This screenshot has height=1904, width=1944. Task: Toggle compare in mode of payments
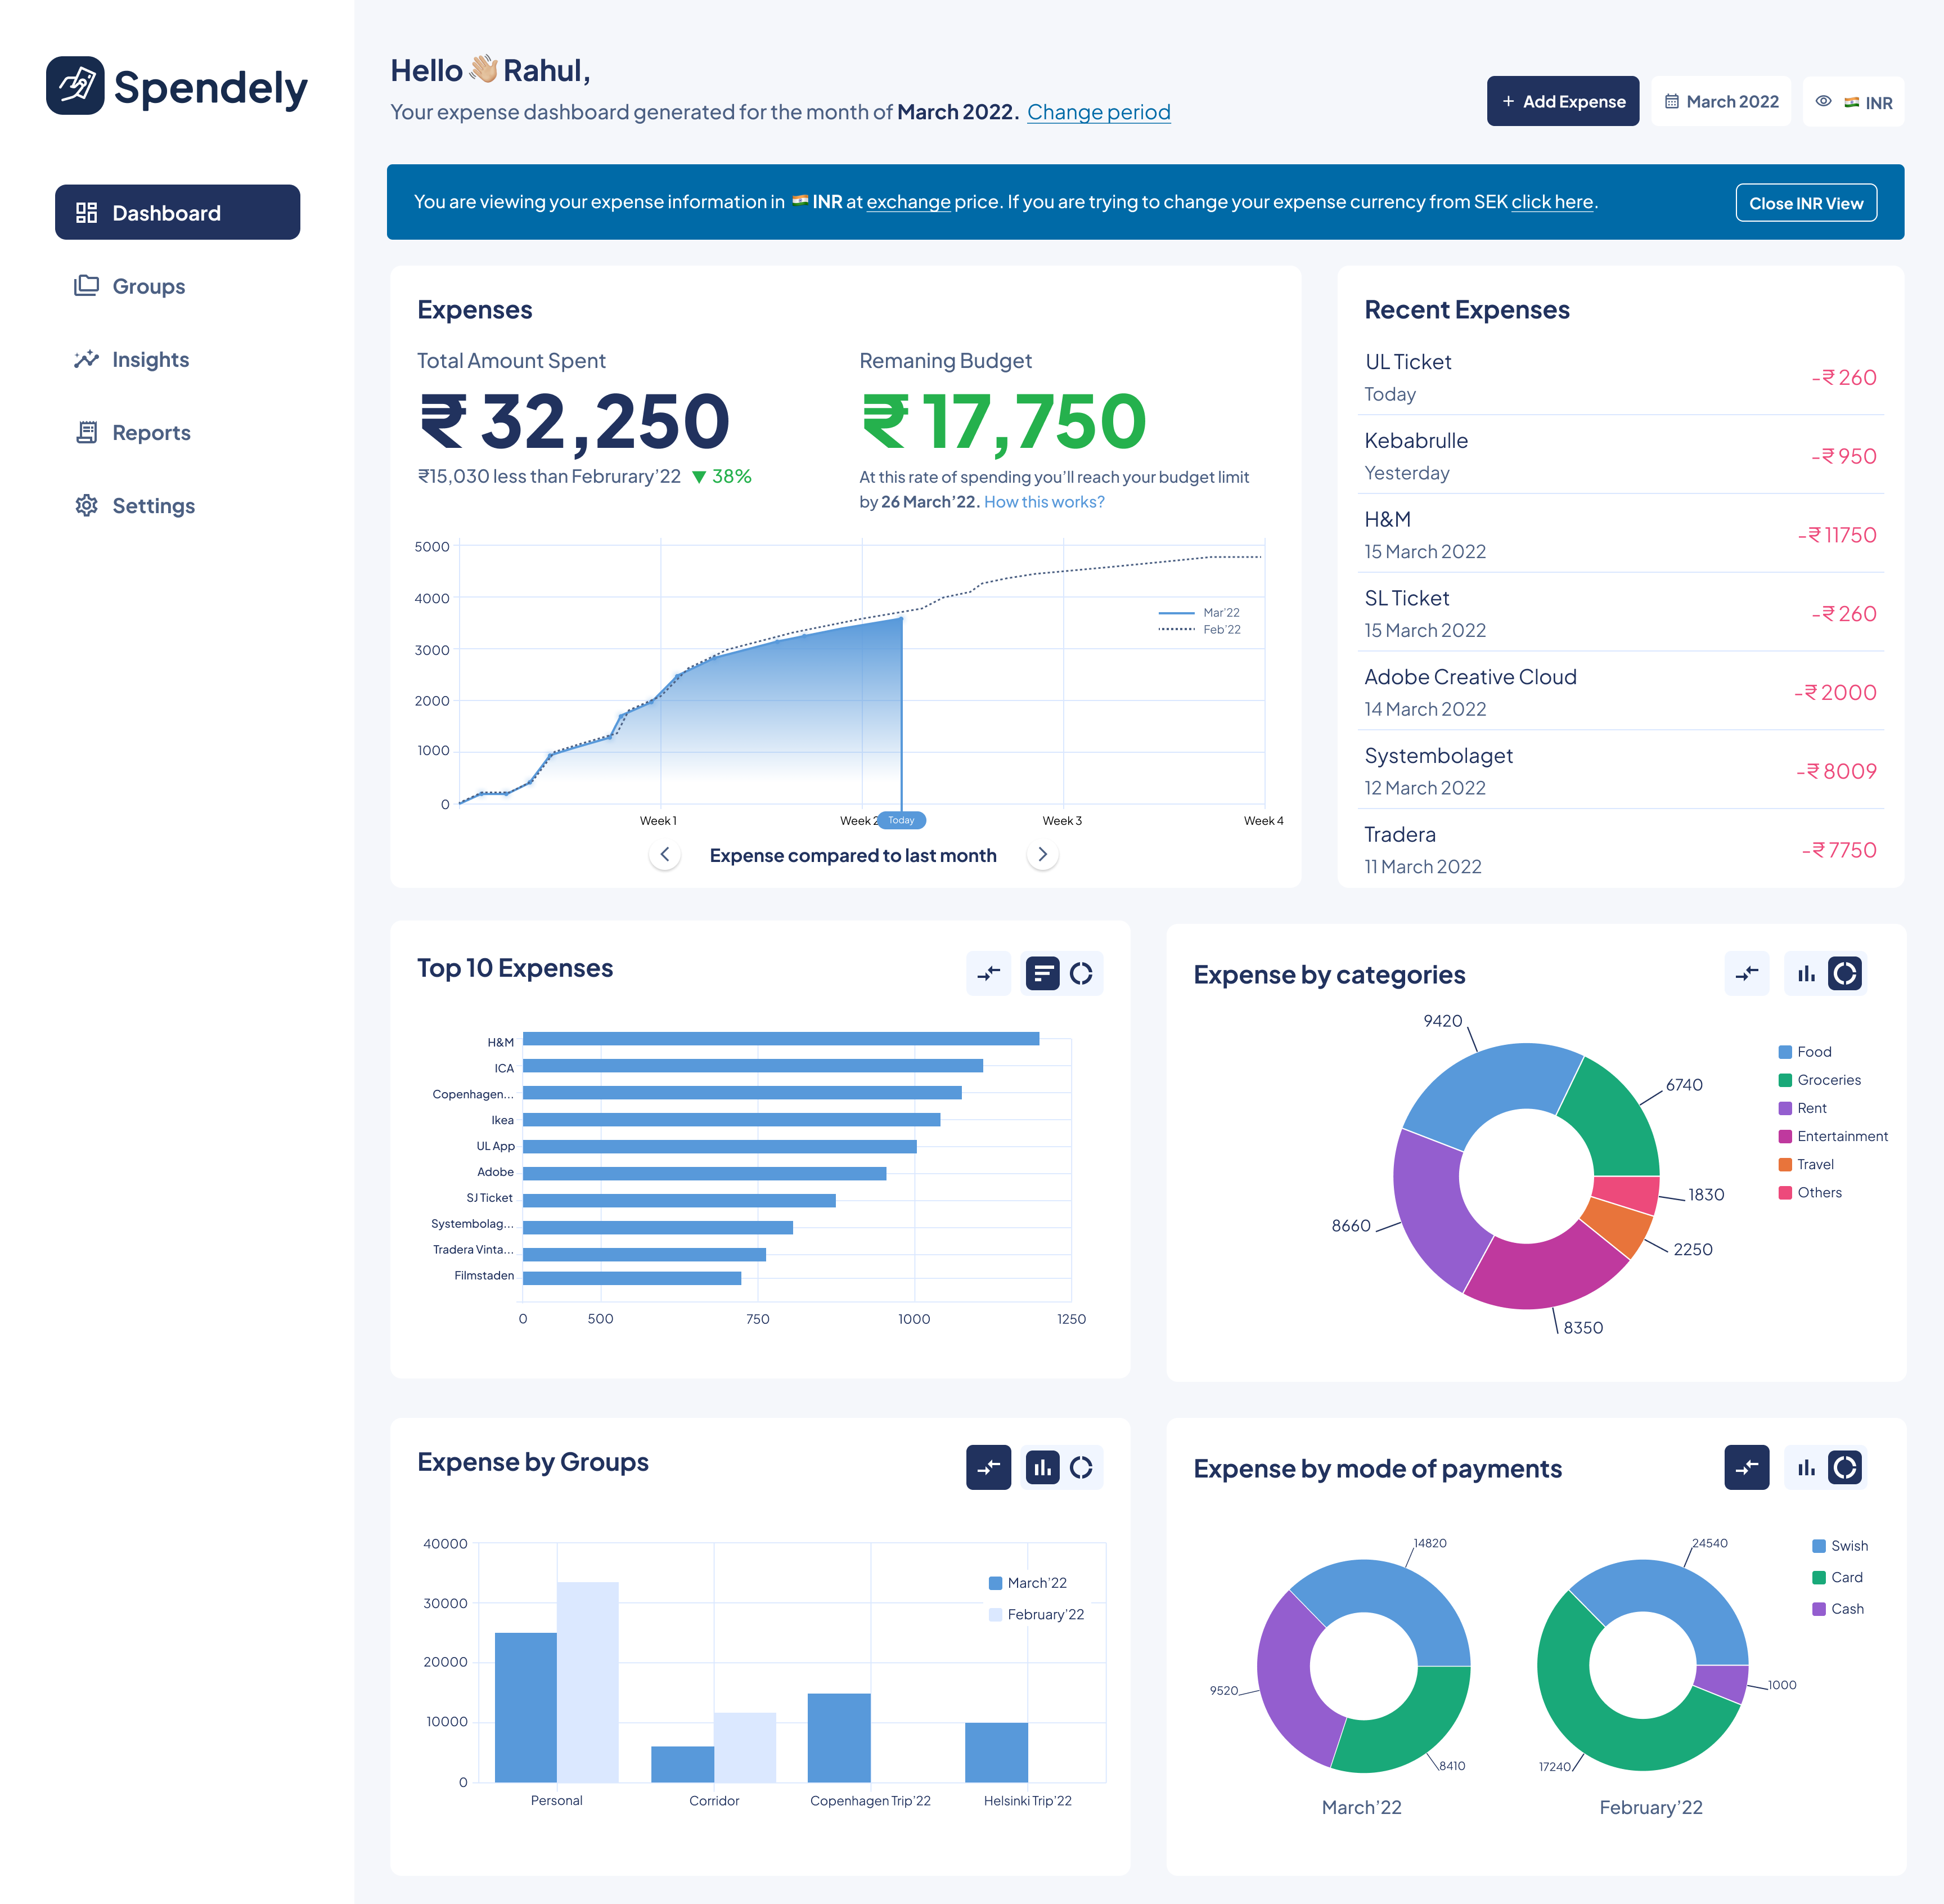point(1746,1467)
